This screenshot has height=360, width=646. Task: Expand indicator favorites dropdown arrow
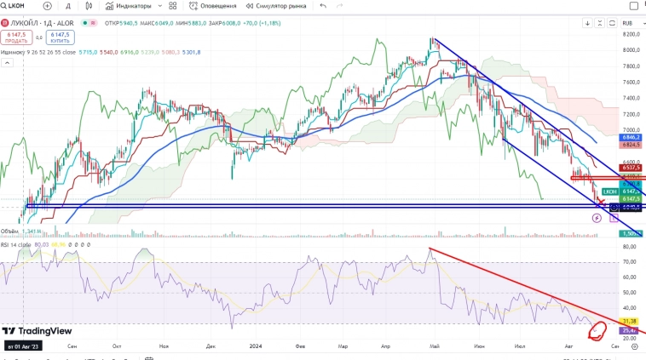coord(161,6)
